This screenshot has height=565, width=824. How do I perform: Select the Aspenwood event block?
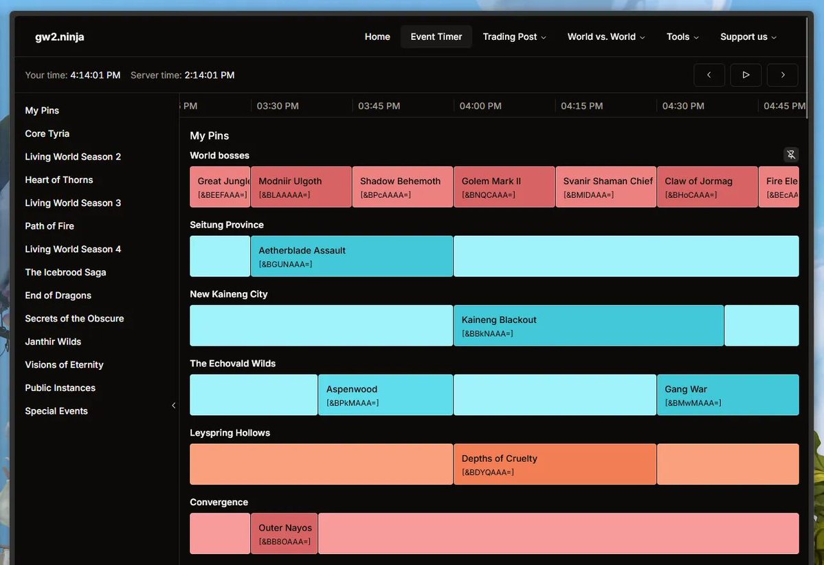[386, 395]
